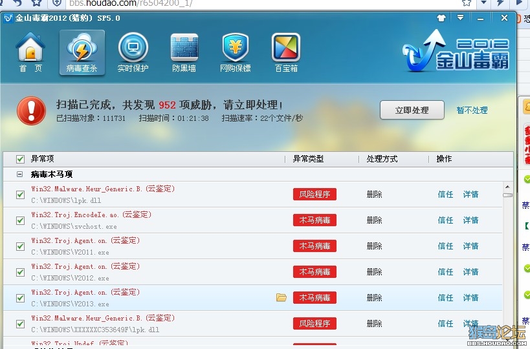Click the 暂不处理 link
This screenshot has width=530, height=349.
472,110
